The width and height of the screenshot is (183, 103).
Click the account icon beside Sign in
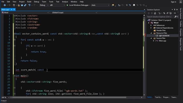[180, 2]
